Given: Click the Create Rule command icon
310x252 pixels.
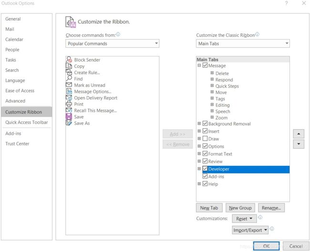Looking at the screenshot, I should click(x=69, y=72).
